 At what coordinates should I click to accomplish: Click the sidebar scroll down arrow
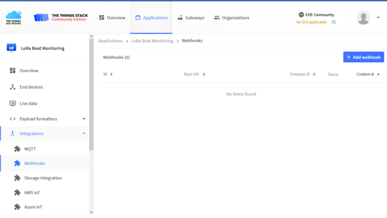pyautogui.click(x=91, y=212)
